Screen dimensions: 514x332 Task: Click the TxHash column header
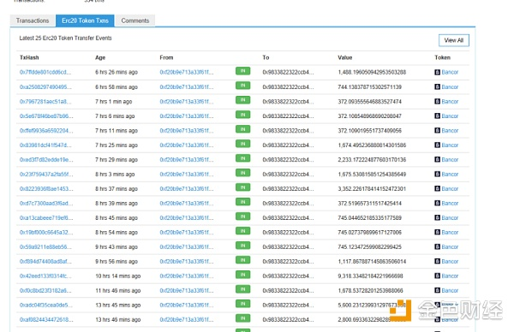29,57
